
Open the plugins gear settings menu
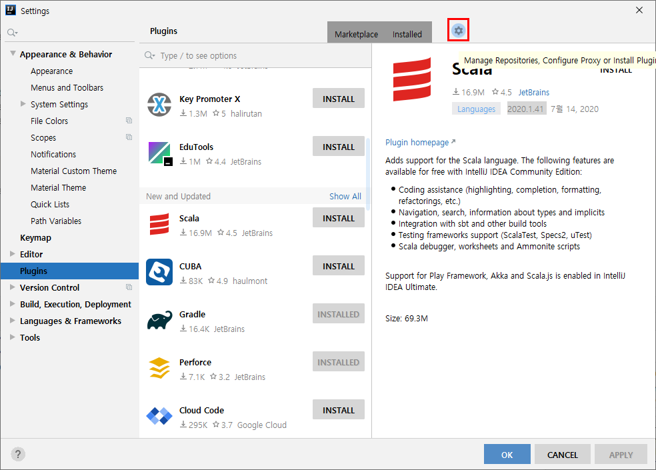click(459, 30)
